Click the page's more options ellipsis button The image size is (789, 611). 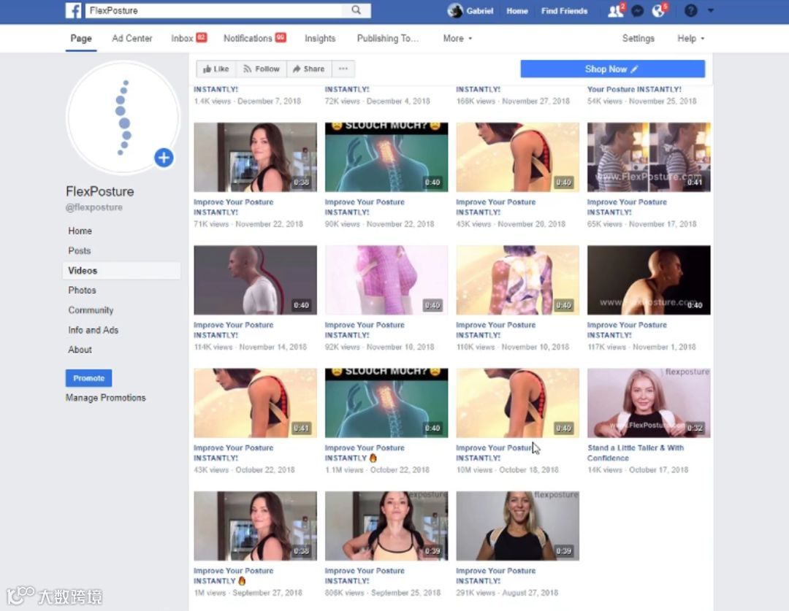[343, 69]
